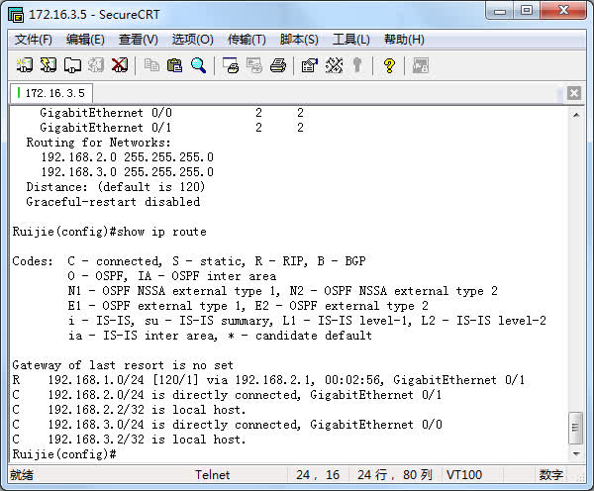
Task: Click the yellow Help question mark icon
Action: [389, 65]
